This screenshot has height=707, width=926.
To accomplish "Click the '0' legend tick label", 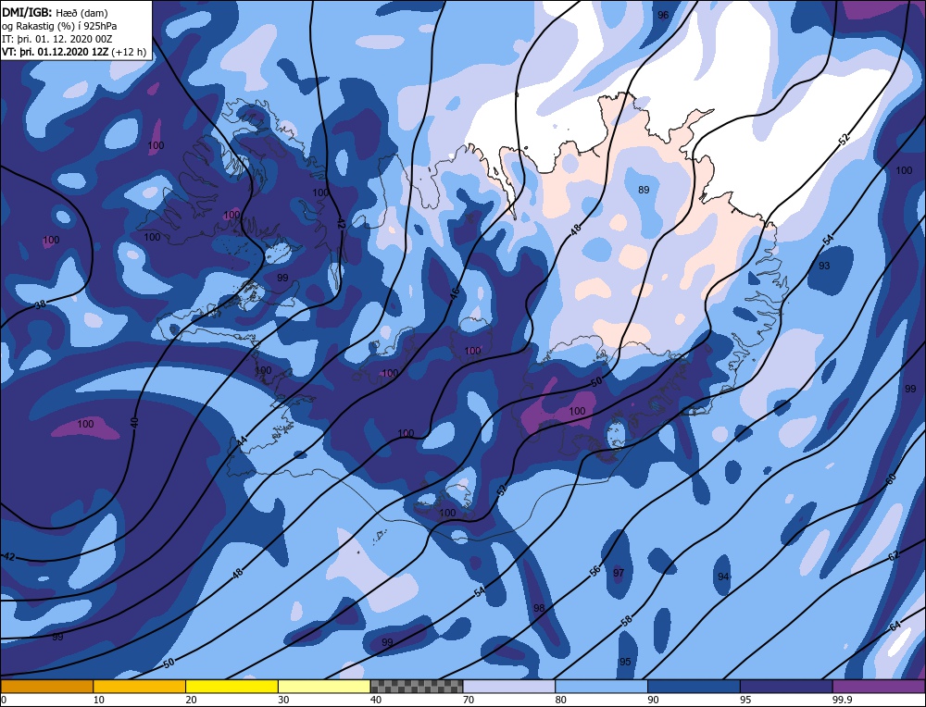I will 4,700.
